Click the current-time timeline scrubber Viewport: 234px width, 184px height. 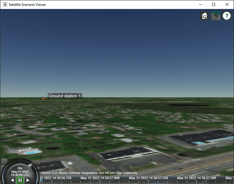41,181
